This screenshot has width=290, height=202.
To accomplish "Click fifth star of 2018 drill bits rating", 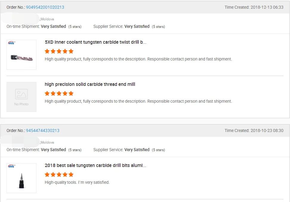I will click(x=71, y=174).
